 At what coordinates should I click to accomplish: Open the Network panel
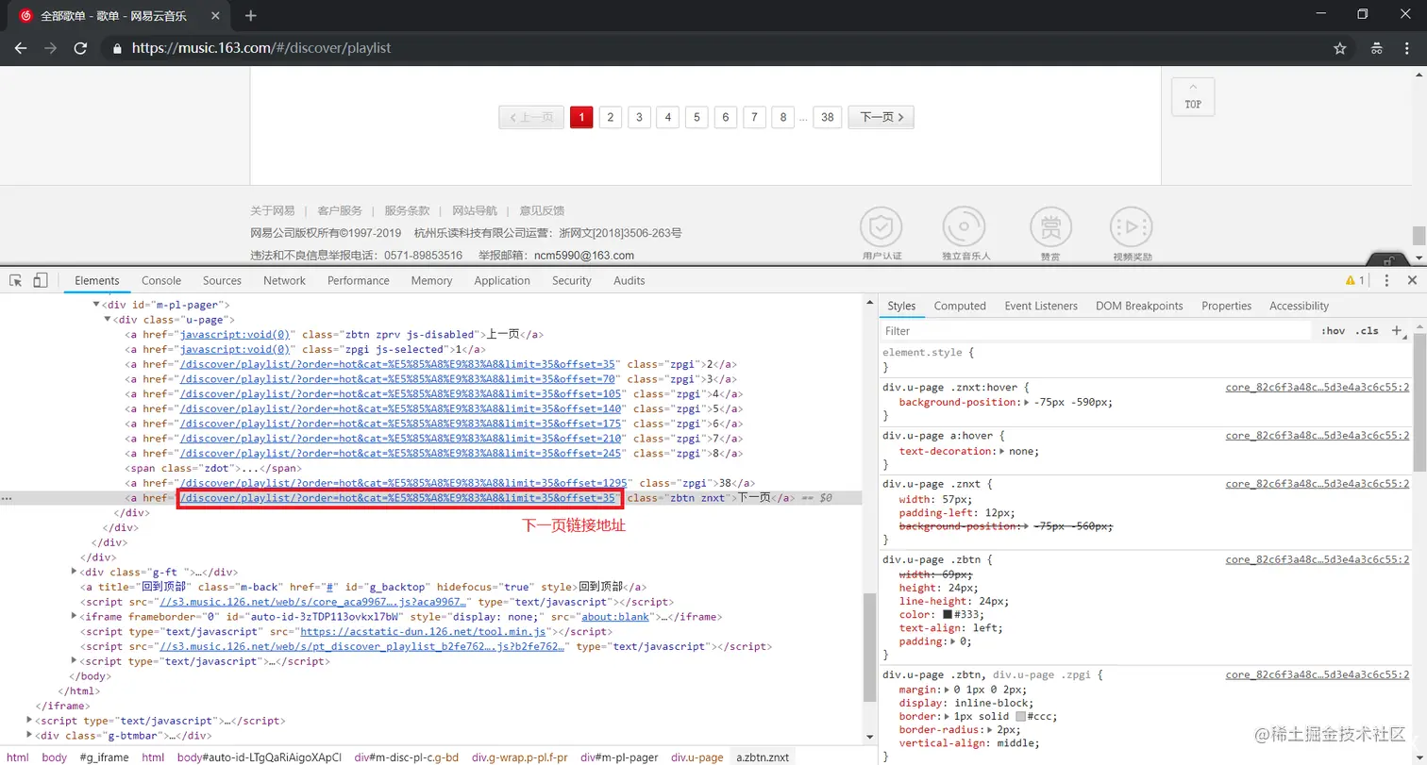(x=284, y=280)
